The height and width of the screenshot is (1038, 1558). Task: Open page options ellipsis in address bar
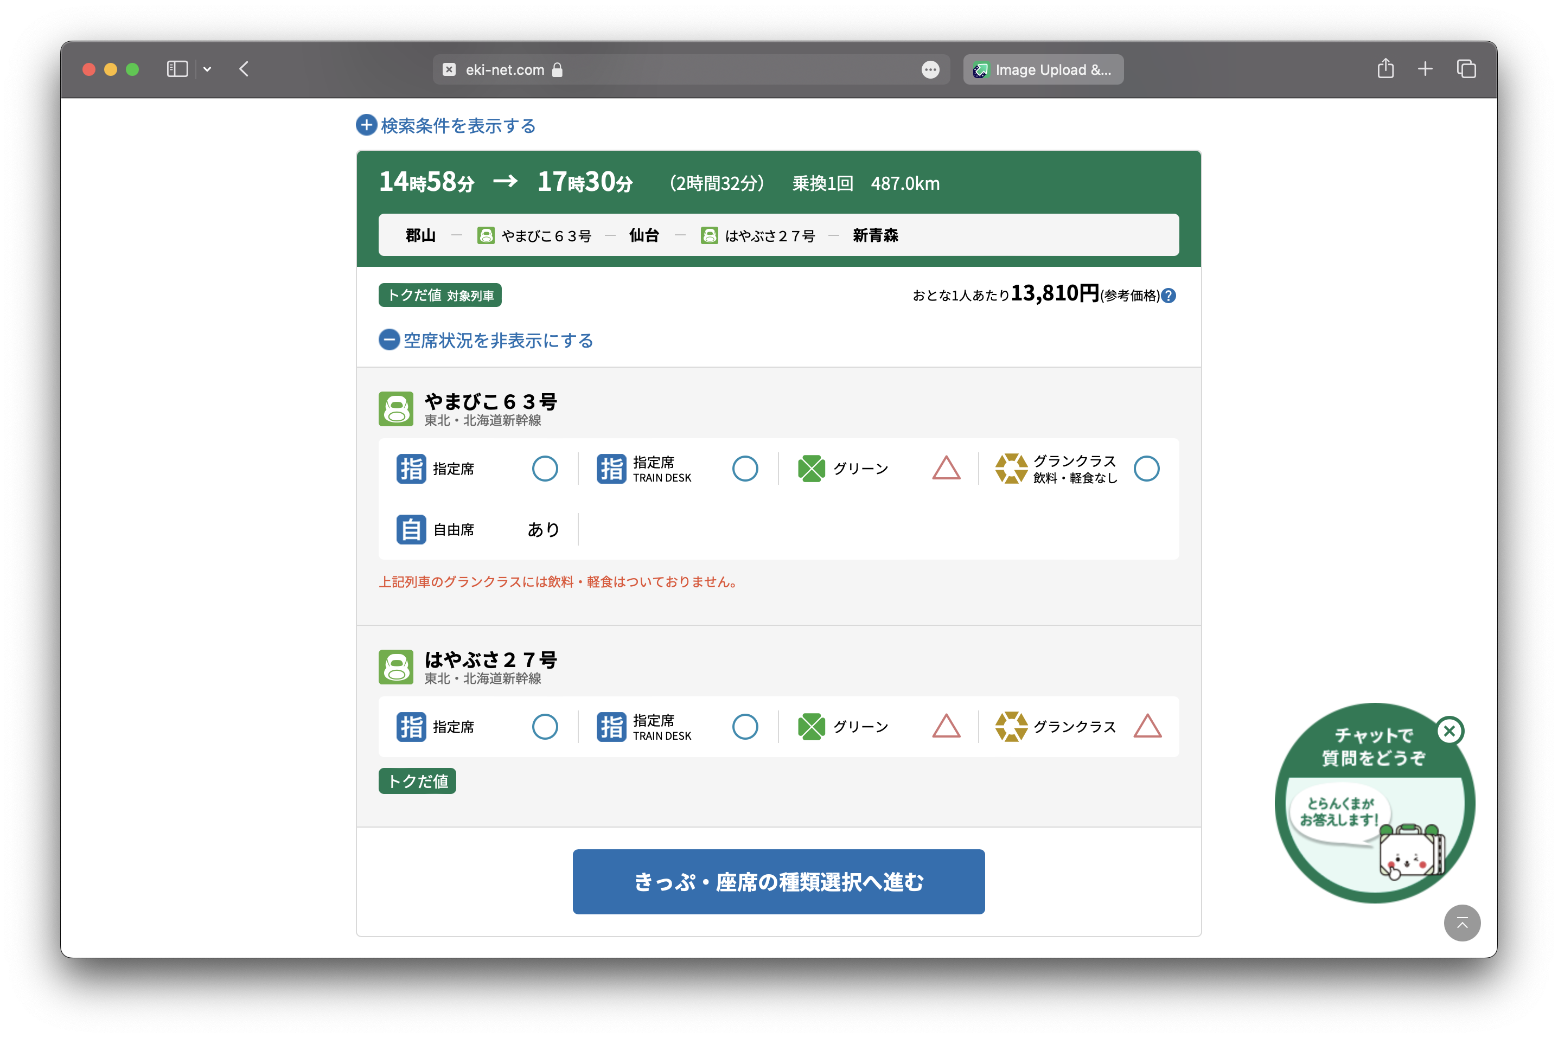[x=930, y=69]
